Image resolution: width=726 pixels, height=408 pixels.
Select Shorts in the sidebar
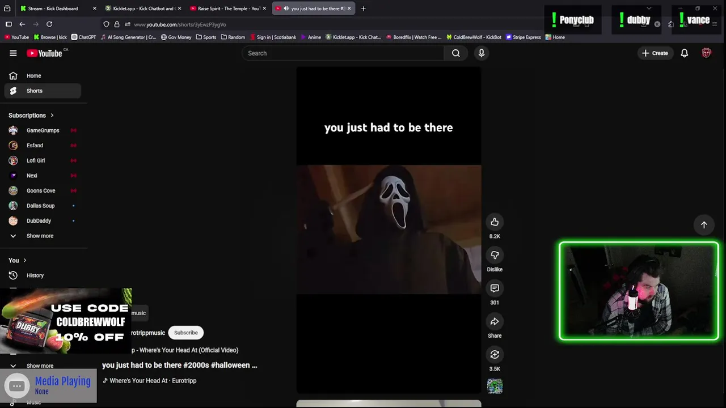click(x=43, y=91)
